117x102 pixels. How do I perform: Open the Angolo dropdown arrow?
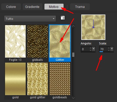click(93, 49)
